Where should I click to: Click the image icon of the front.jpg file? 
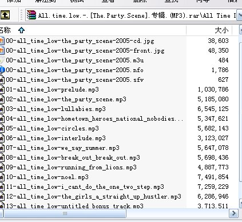click(2, 50)
